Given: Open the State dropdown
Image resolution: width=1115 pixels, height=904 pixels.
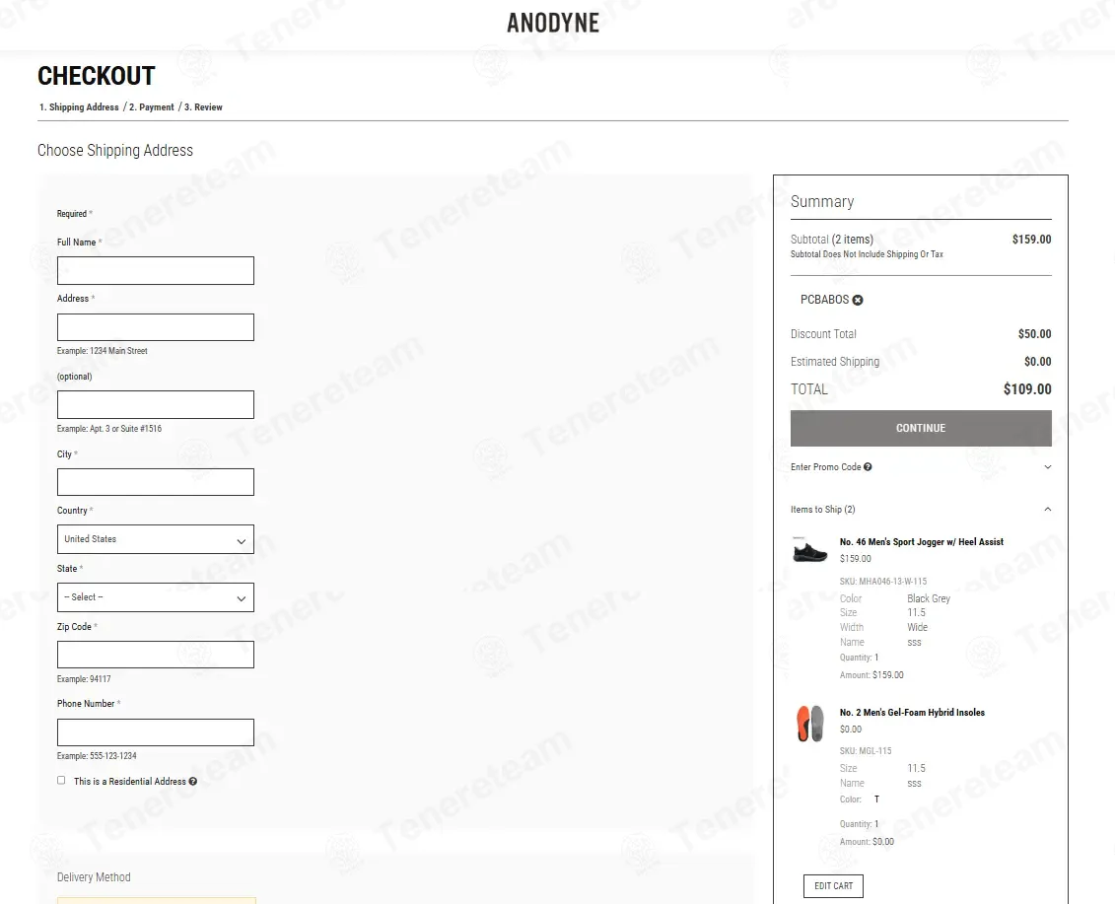Looking at the screenshot, I should click(x=156, y=597).
